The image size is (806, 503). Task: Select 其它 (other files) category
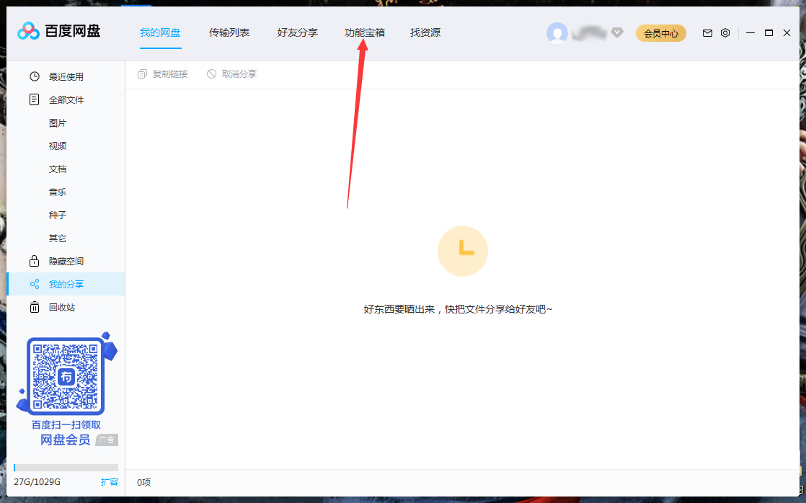click(57, 238)
